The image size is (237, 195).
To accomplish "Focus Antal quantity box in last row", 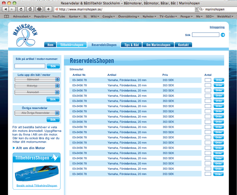I will point(208,174).
